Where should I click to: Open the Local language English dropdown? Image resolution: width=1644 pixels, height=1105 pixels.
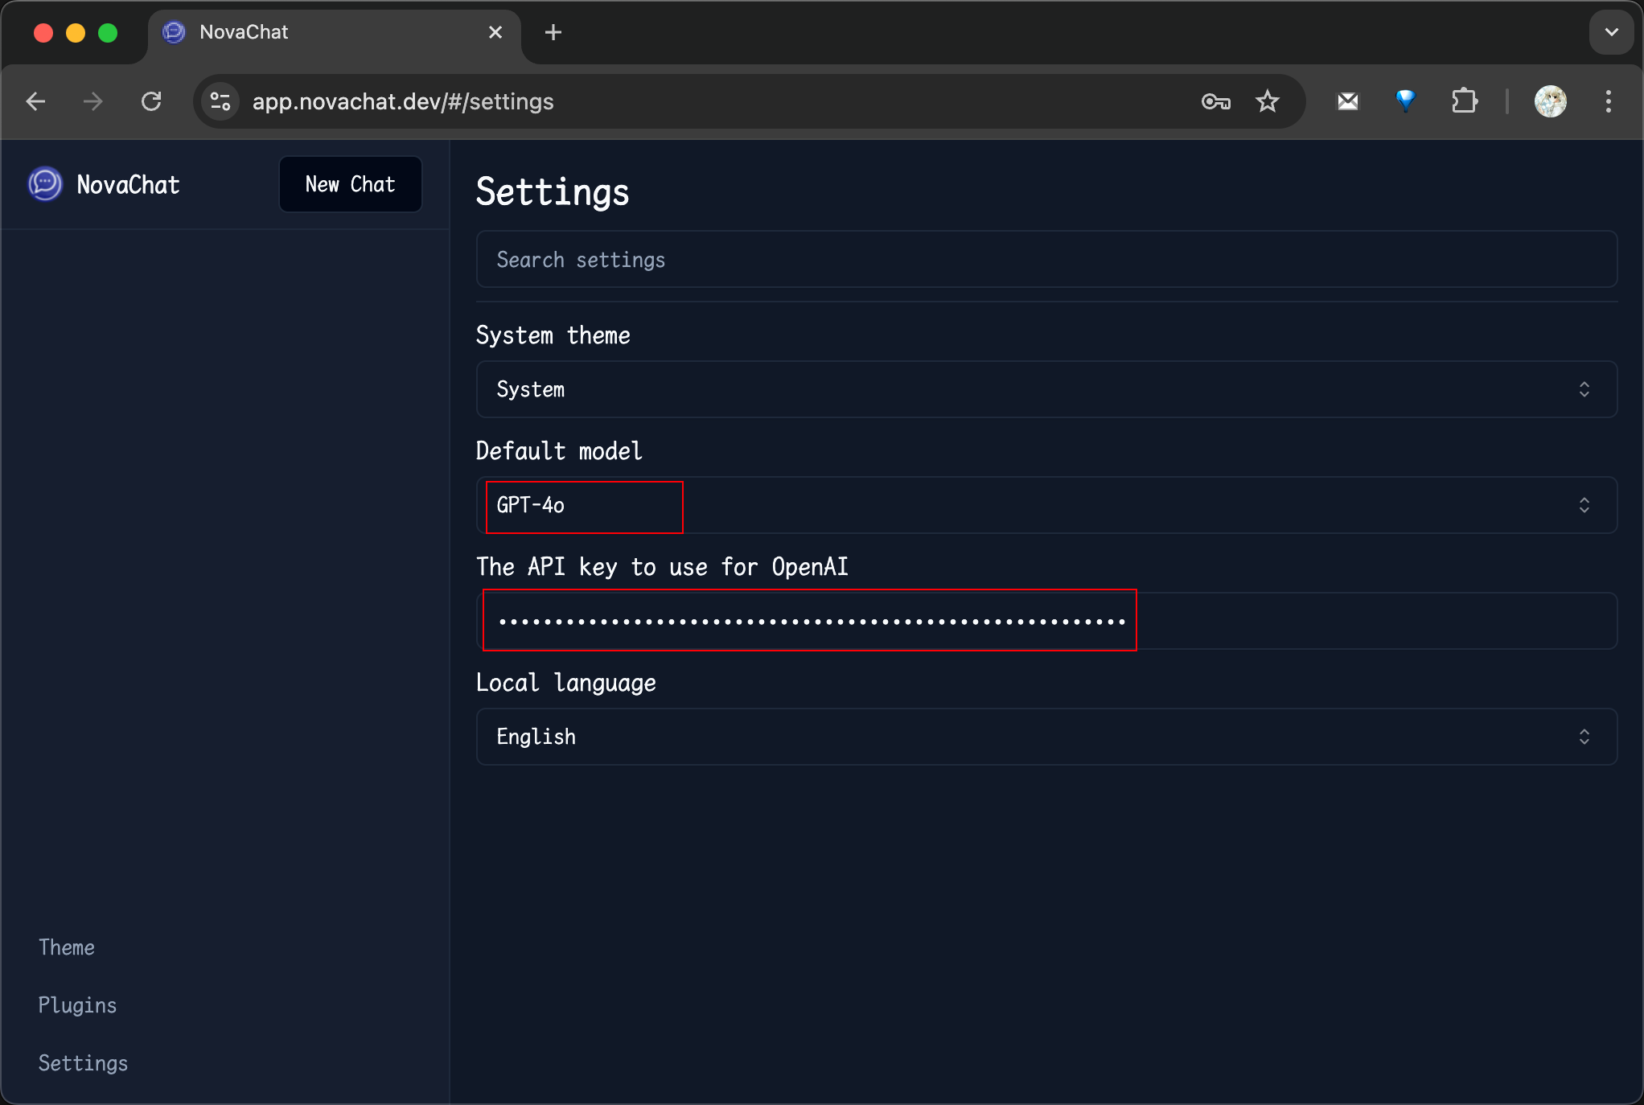point(1046,737)
